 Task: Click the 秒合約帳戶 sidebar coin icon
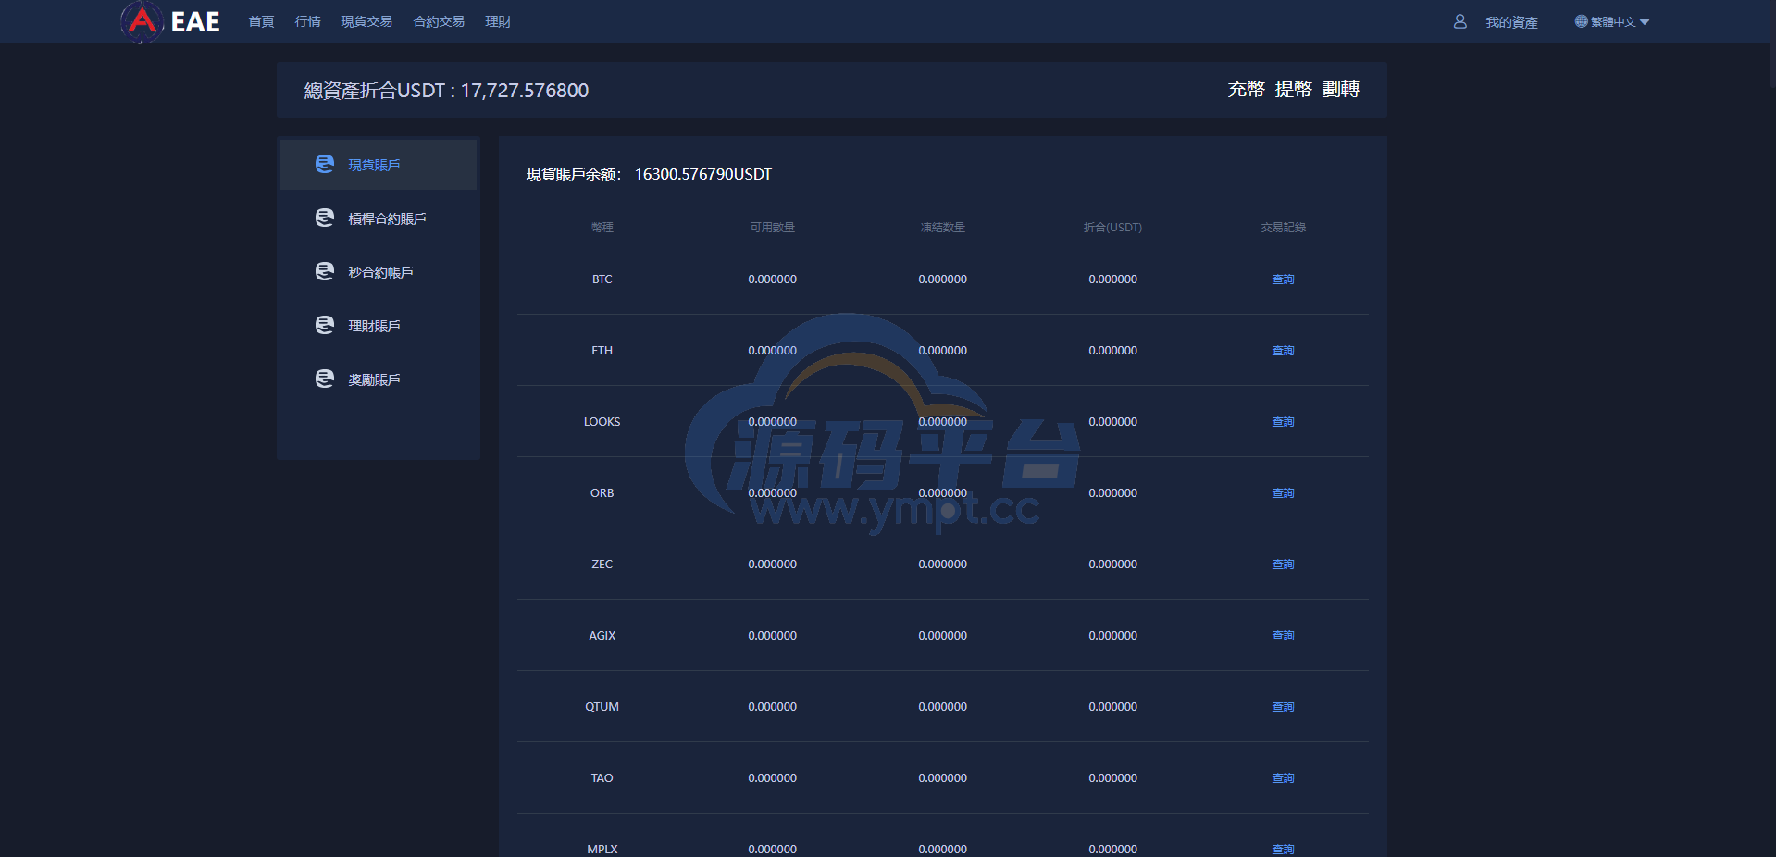(x=324, y=271)
